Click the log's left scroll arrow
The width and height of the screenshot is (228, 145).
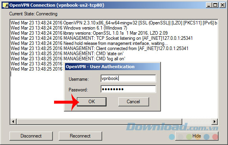coord(13,121)
